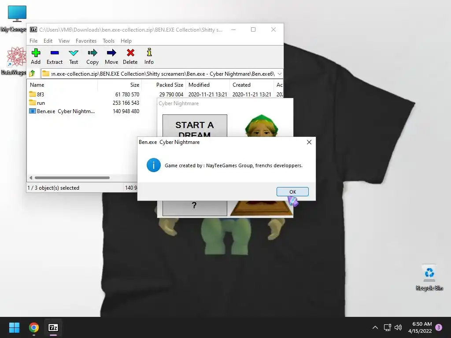
Task: Click the 8f3 folder icon
Action: [x=33, y=94]
